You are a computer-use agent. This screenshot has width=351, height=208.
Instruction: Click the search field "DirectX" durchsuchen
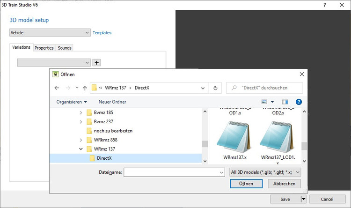[264, 88]
